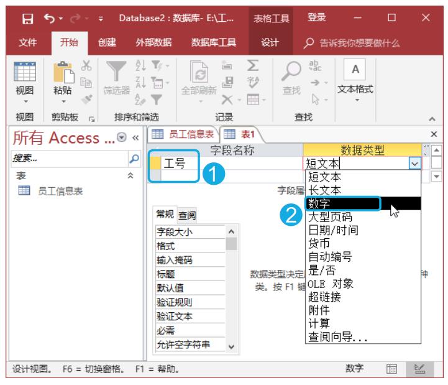This screenshot has width=448, height=385.
Task: Click the Totals sigma icon
Action: (253, 65)
